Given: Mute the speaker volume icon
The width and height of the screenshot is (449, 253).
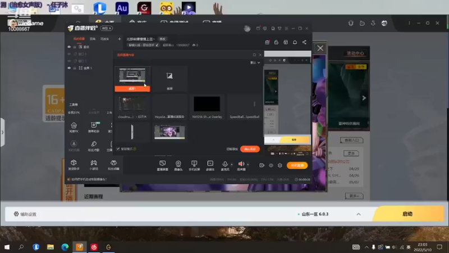Looking at the screenshot, I should pyautogui.click(x=241, y=164).
